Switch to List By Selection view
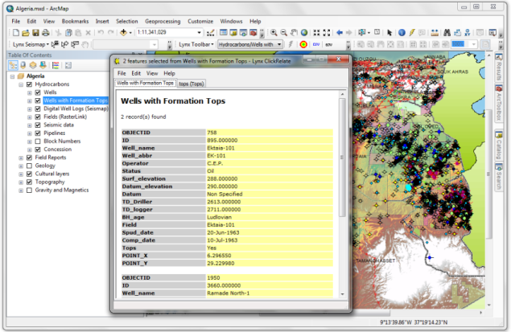The height and width of the screenshot is (332, 511). tap(43, 65)
